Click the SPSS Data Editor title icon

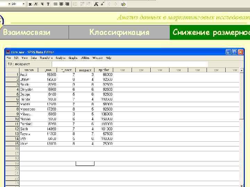click(x=8, y=52)
